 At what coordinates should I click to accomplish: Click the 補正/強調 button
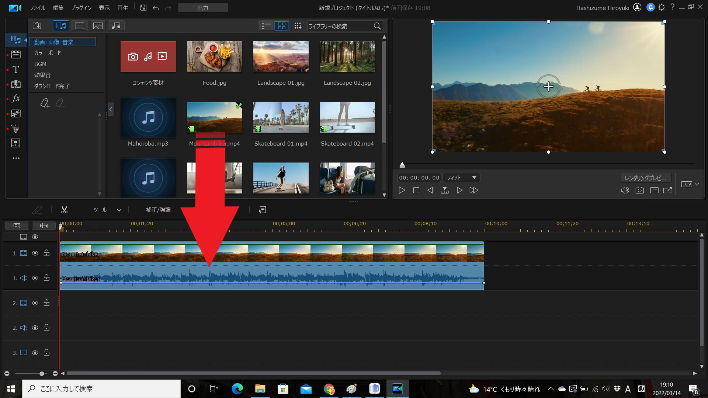point(158,210)
